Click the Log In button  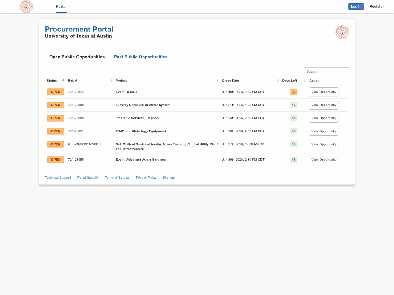tap(356, 7)
